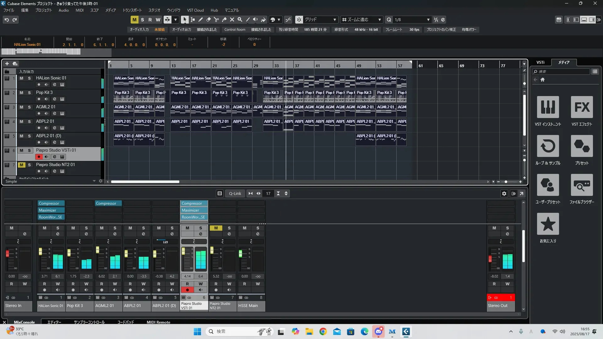This screenshot has width=603, height=339.
Task: Select the Split scissors tool
Action: click(x=216, y=19)
